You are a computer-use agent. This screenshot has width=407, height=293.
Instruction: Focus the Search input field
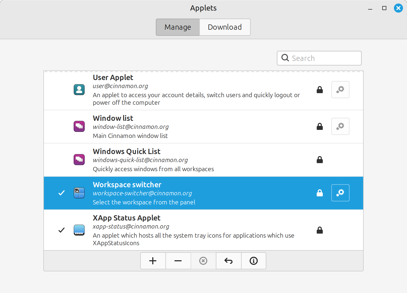pos(319,58)
